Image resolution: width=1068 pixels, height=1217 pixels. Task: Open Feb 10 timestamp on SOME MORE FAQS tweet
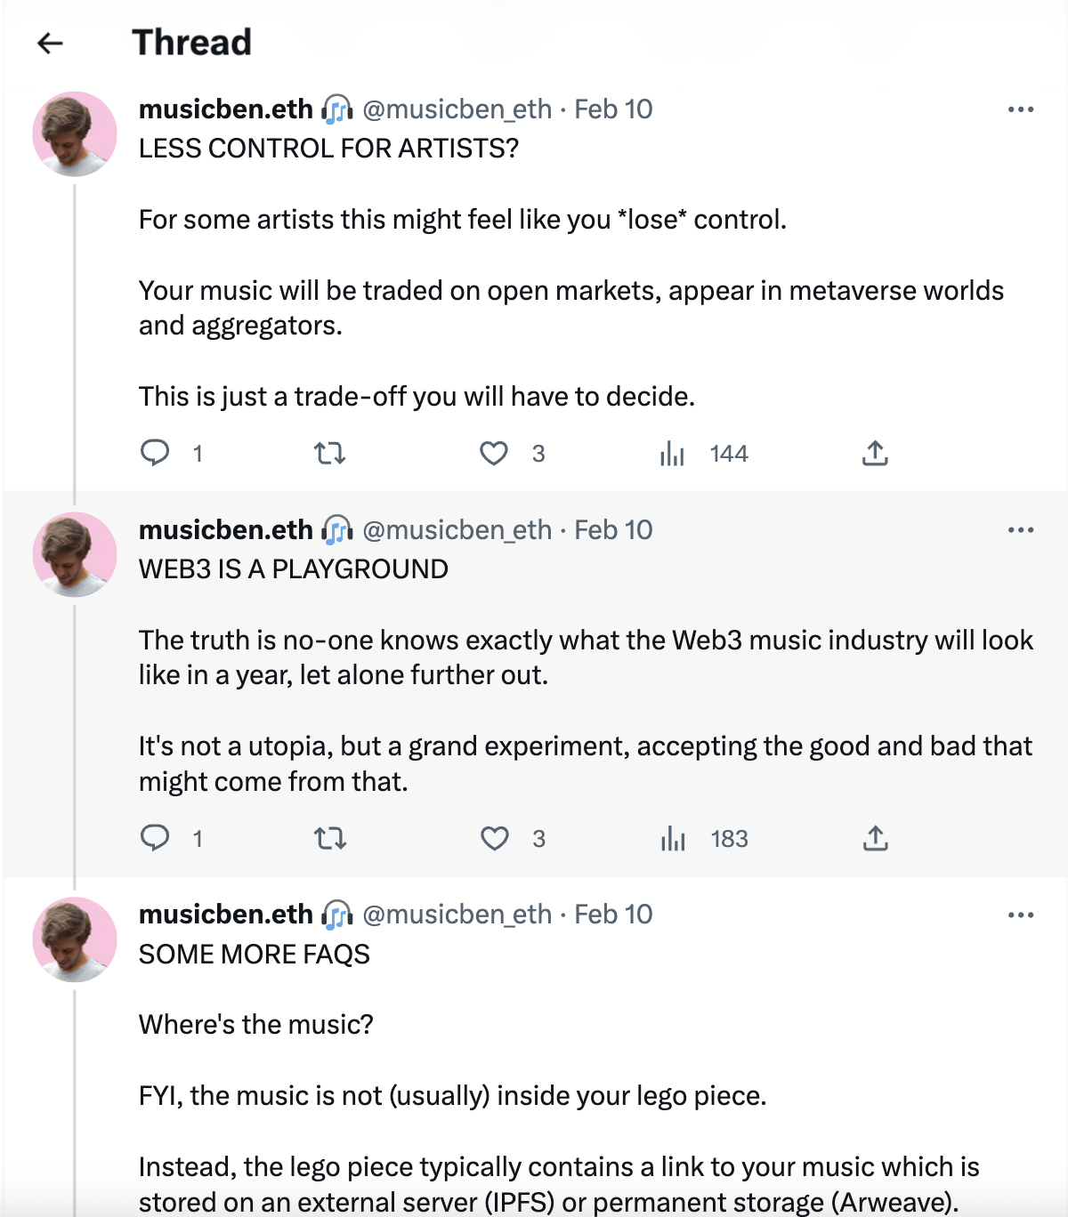613,915
